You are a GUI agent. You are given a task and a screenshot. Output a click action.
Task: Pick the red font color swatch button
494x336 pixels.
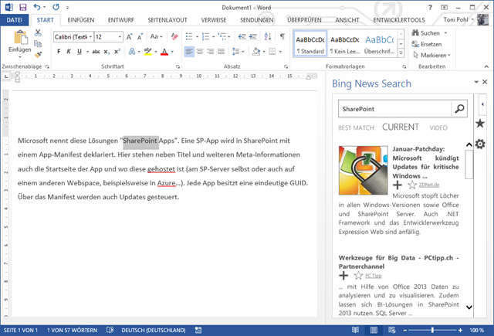click(164, 52)
